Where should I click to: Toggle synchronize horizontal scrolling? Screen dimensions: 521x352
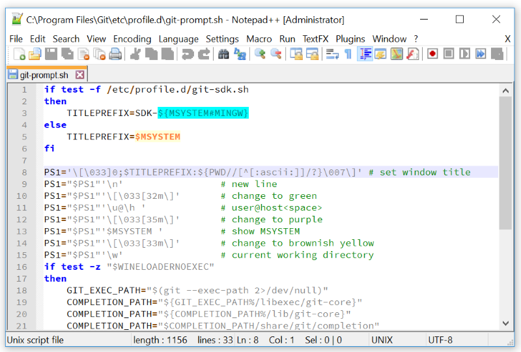tap(313, 54)
